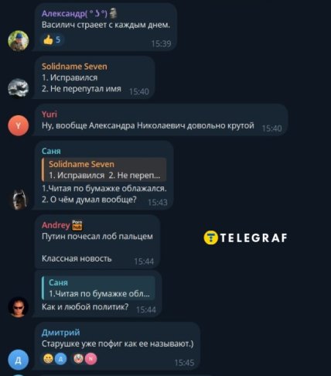Click Yuri's red Y avatar

(x=19, y=125)
